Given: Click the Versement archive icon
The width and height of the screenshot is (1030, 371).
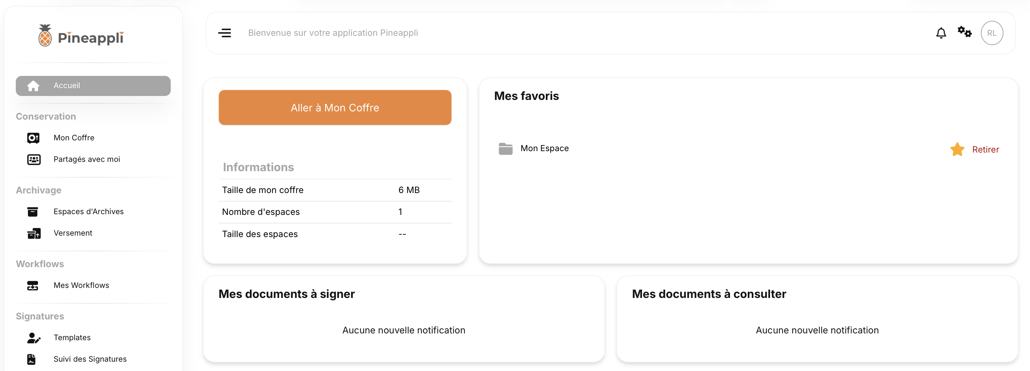Looking at the screenshot, I should [x=33, y=233].
